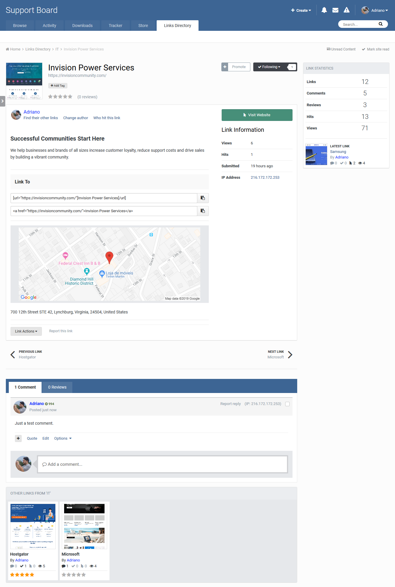Click the Promote button
The image size is (395, 587).
(239, 67)
